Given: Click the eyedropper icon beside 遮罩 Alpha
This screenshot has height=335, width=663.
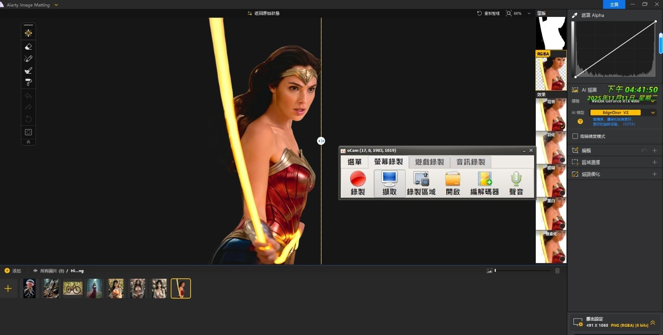Looking at the screenshot, I should pos(575,15).
